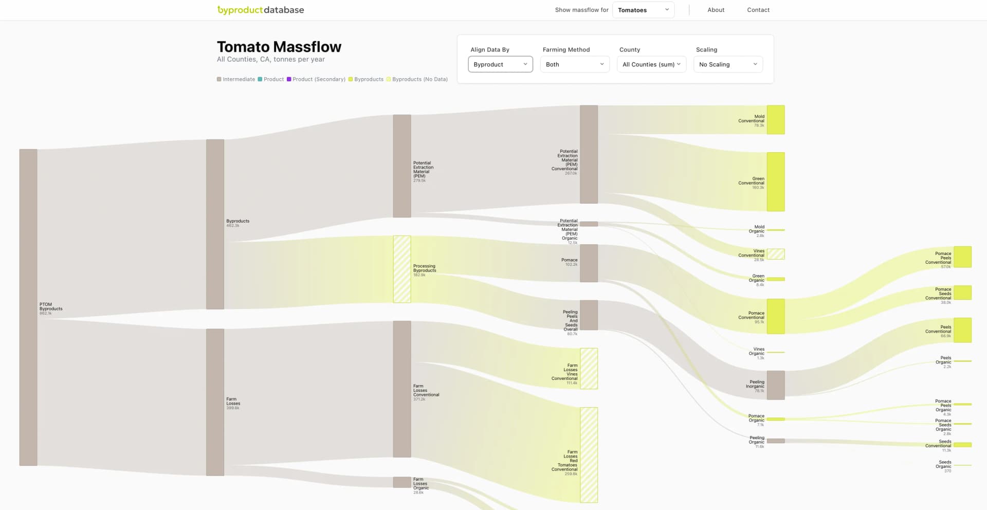Select the Green Conventional node
Viewport: 987px width, 510px height.
(x=776, y=181)
